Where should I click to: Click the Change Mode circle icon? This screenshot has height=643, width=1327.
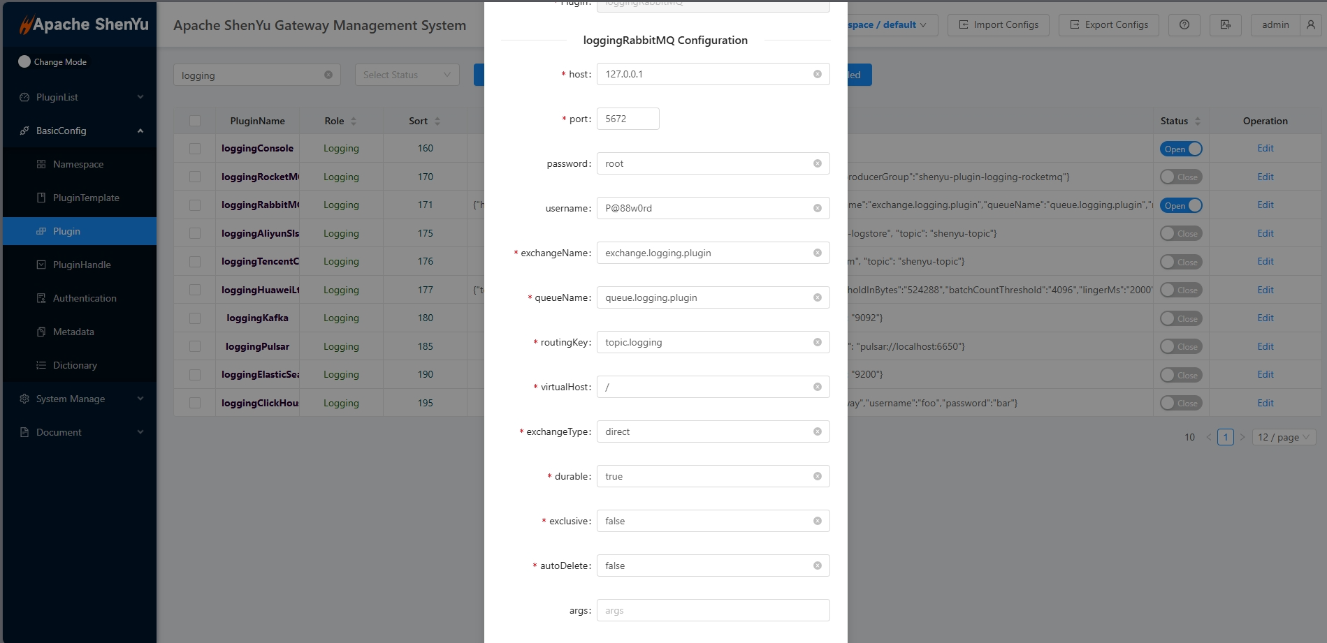tap(24, 61)
